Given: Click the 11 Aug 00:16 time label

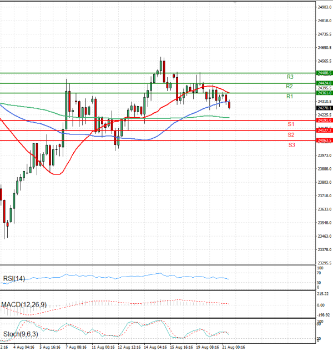Looking at the screenshot, I should (x=103, y=348).
